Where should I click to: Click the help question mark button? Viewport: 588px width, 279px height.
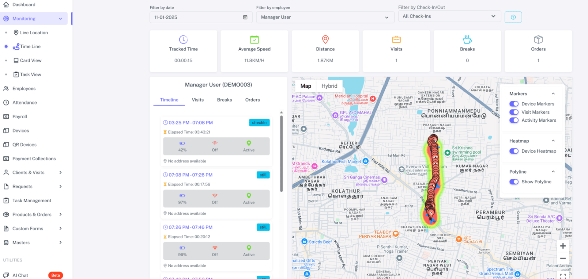pos(513,17)
